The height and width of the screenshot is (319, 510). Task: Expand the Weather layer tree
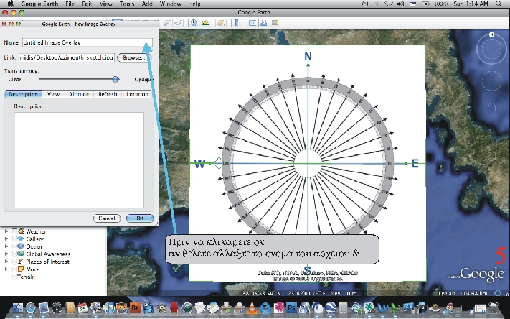pyautogui.click(x=6, y=231)
